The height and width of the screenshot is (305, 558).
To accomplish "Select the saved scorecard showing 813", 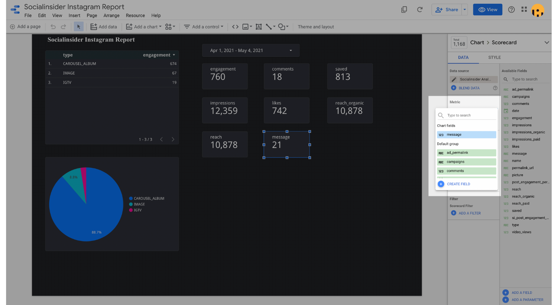I will (x=350, y=76).
